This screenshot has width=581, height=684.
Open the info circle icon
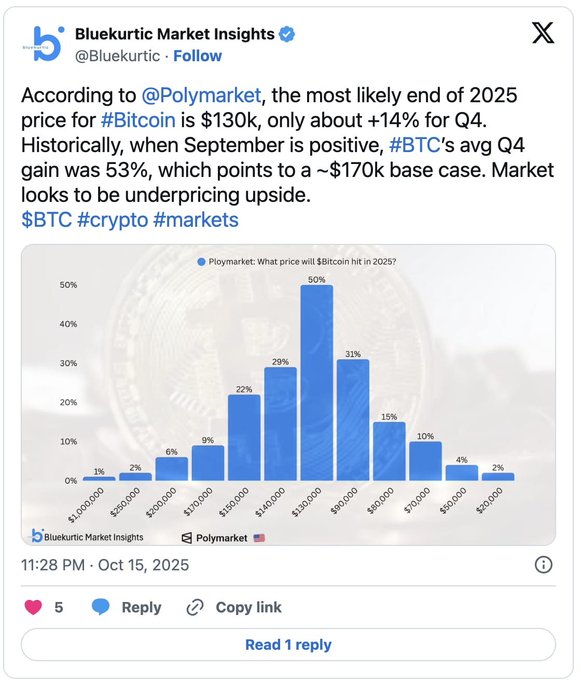point(543,565)
